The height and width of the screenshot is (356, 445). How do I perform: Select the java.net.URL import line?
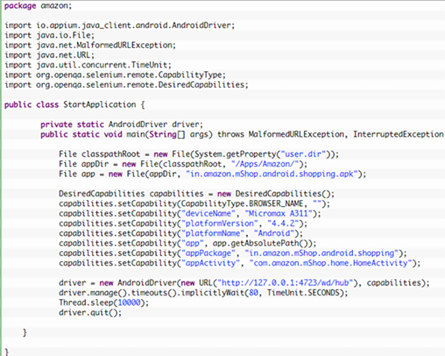(50, 55)
